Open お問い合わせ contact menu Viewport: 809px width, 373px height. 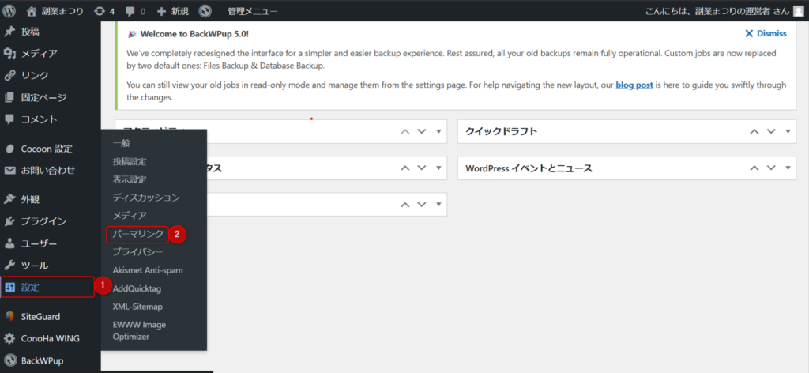(50, 170)
